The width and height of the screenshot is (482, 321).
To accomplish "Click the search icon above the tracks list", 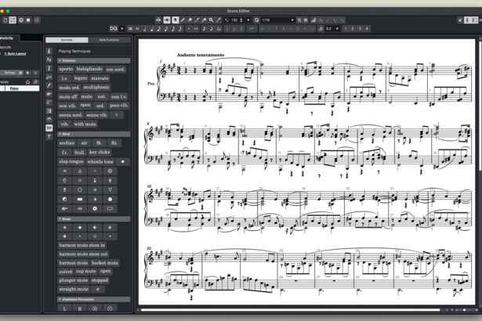I will [35, 81].
